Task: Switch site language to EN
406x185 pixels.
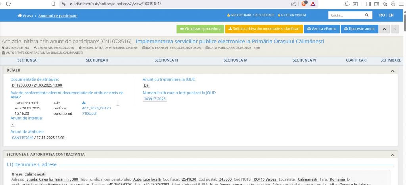Action: [x=391, y=15]
